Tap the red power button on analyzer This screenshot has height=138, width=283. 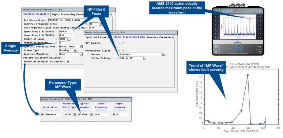pyautogui.click(x=238, y=11)
